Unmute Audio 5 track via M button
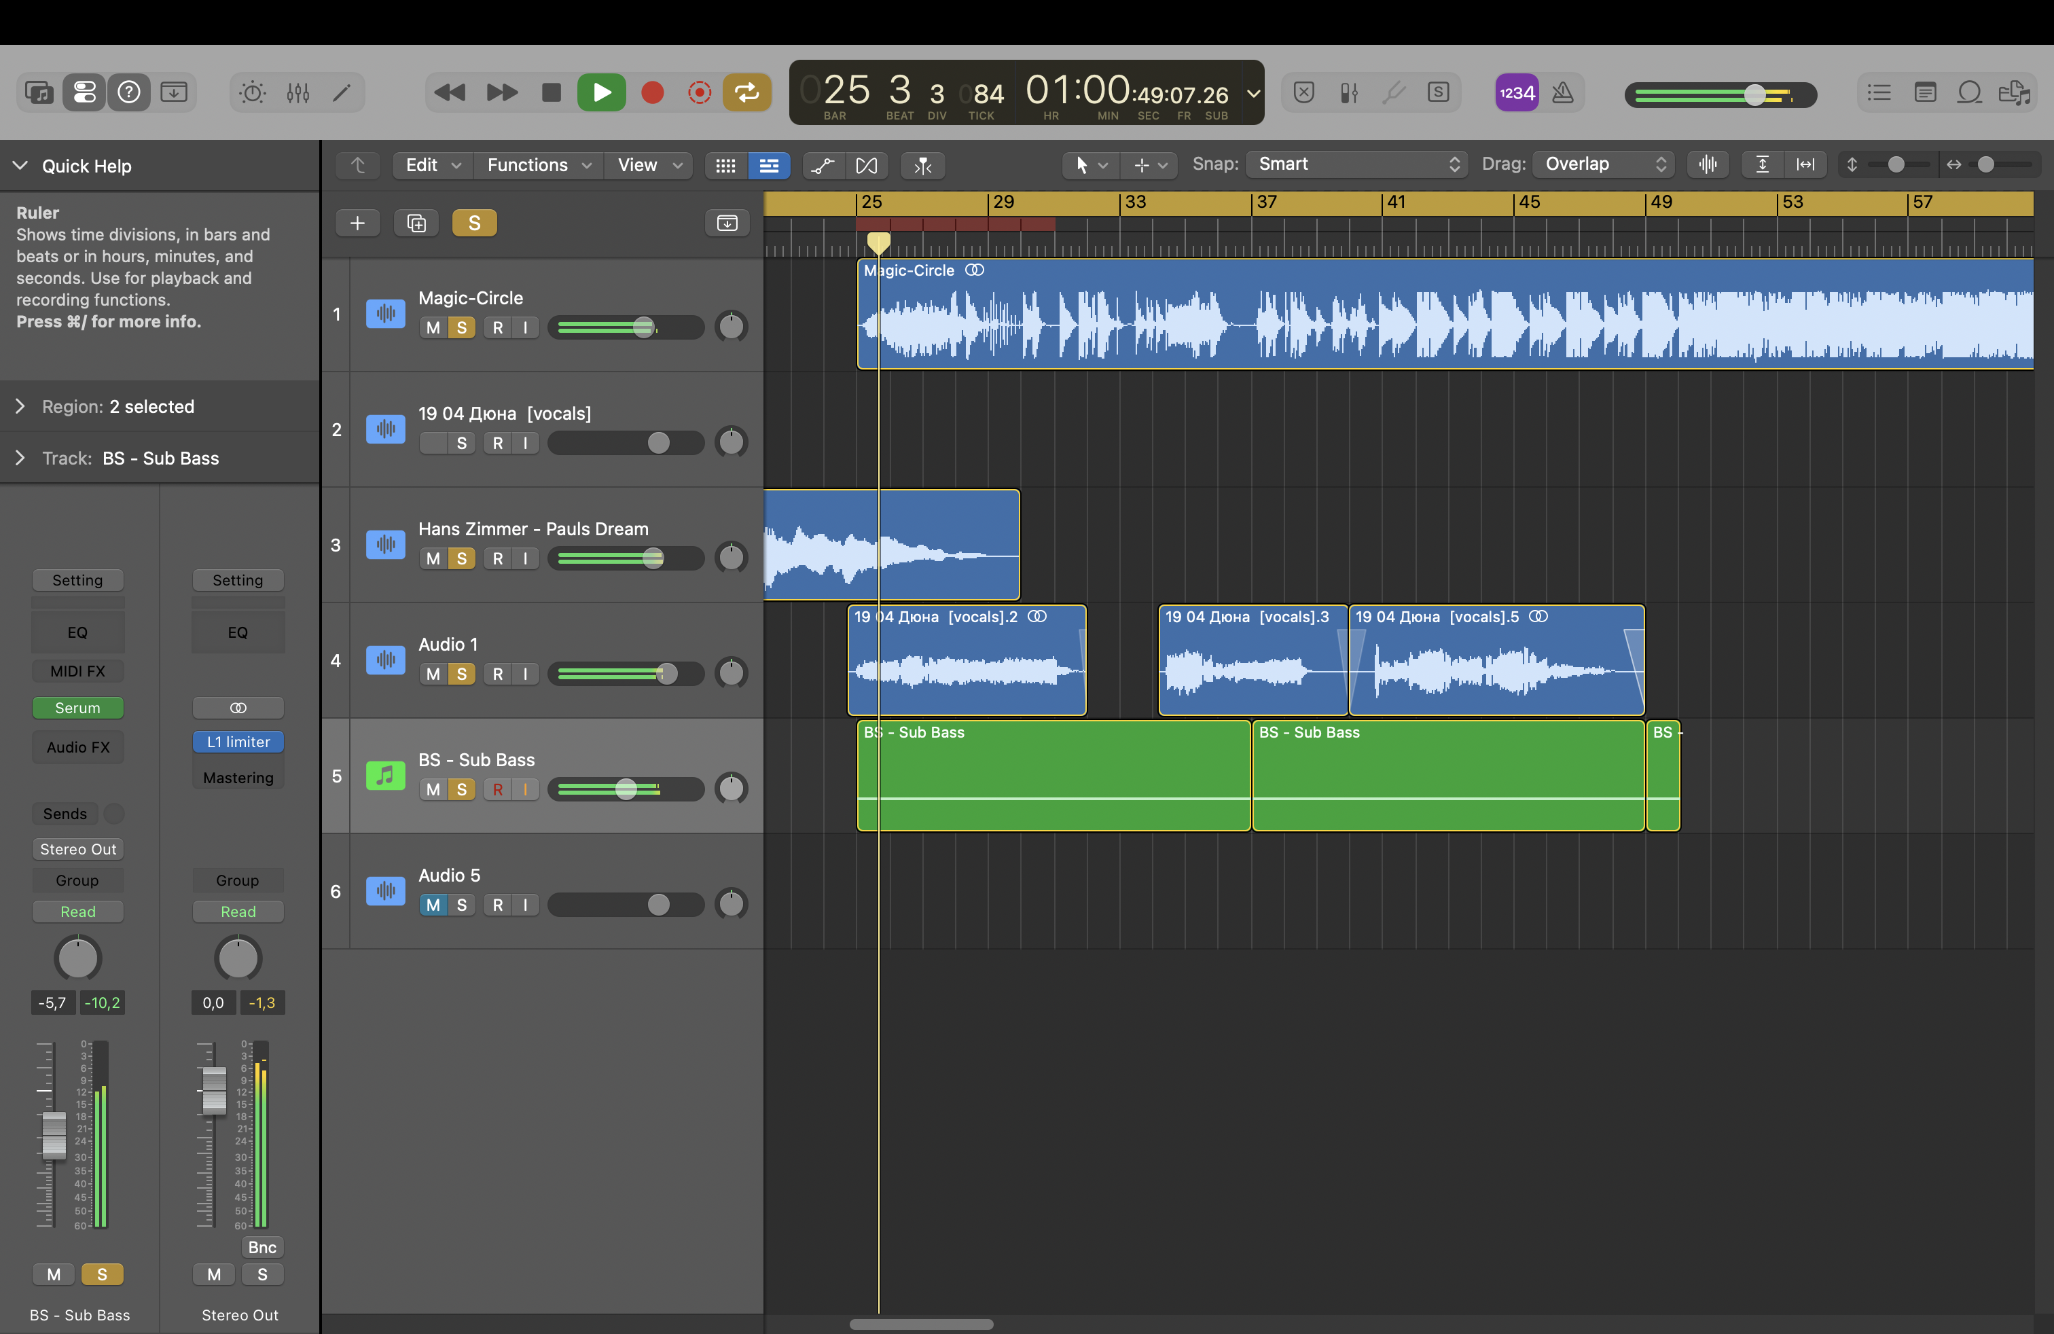The height and width of the screenshot is (1334, 2054). pos(433,905)
